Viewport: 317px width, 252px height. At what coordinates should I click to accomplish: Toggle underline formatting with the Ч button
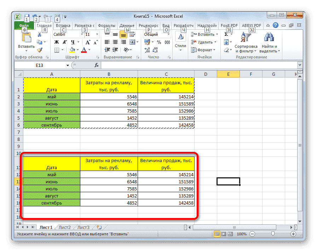[x=72, y=42]
